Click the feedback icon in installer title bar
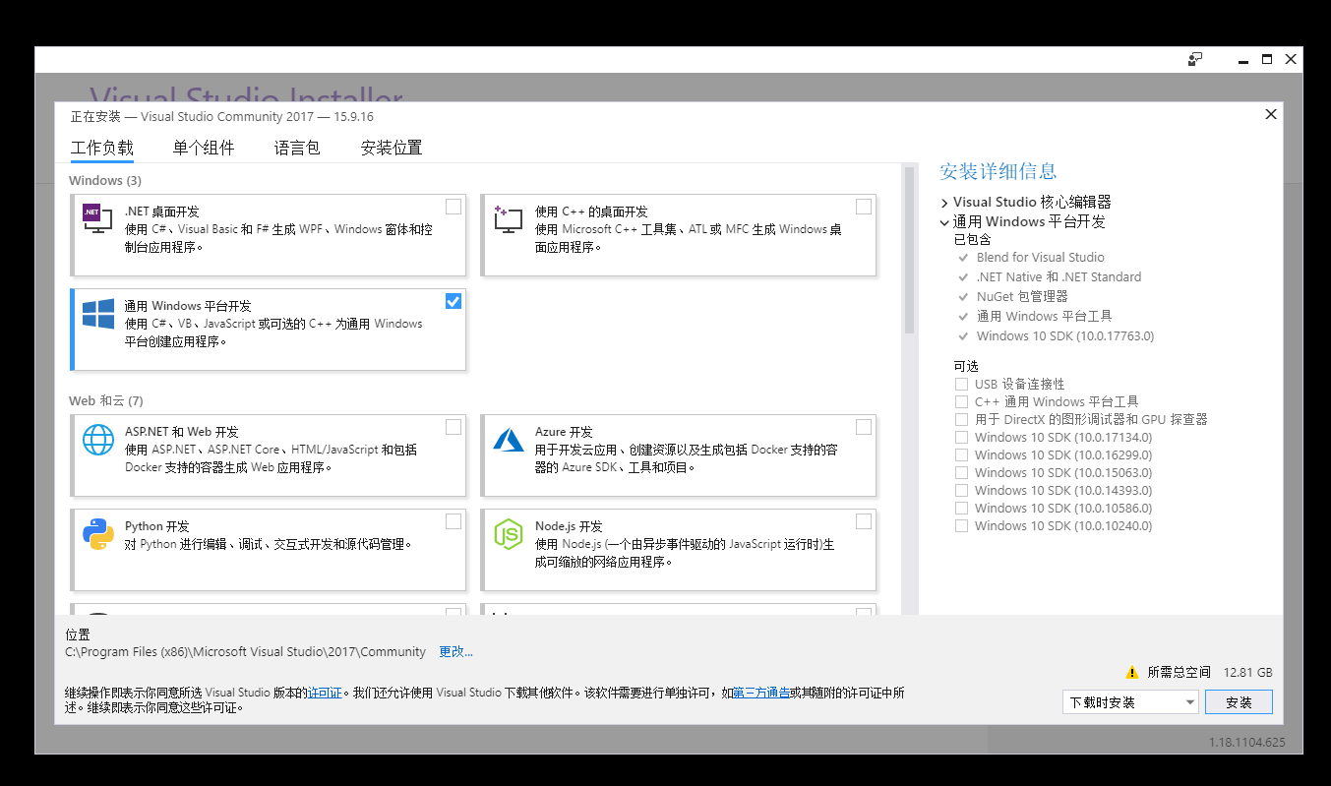The height and width of the screenshot is (786, 1331). coord(1195,59)
